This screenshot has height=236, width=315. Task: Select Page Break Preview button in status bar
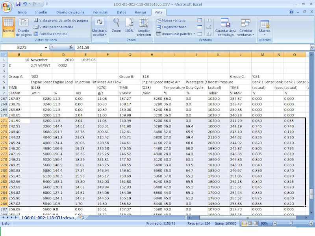tap(255, 223)
